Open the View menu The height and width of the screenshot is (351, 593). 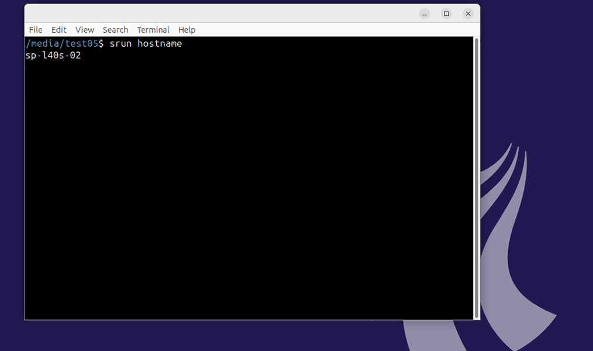tap(85, 30)
